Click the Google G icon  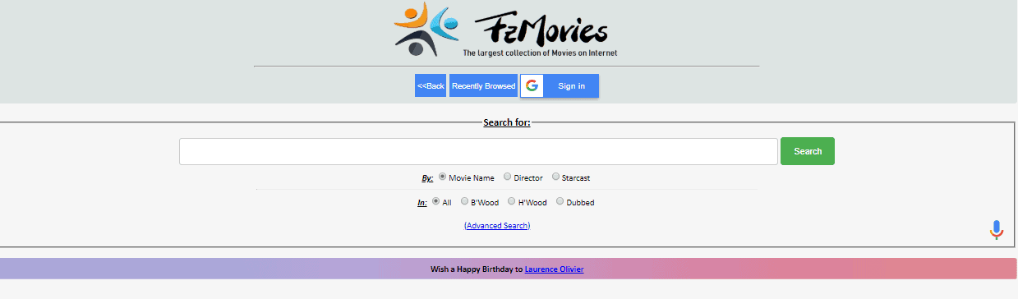tap(532, 85)
